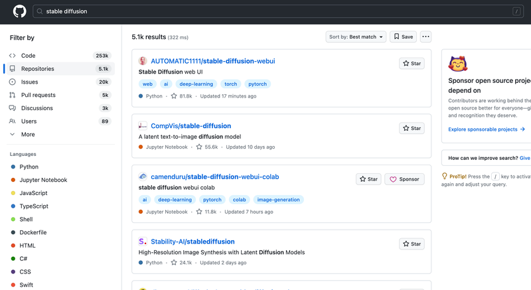The width and height of the screenshot is (531, 290).
Task: Click the Users people icon
Action: pos(13,121)
